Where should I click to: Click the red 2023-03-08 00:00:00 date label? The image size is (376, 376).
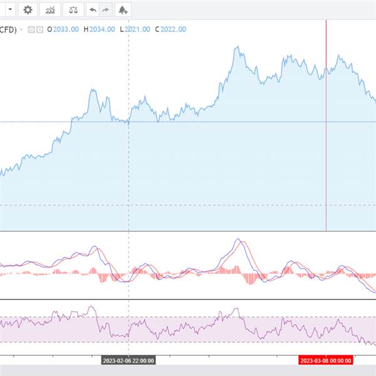click(325, 360)
